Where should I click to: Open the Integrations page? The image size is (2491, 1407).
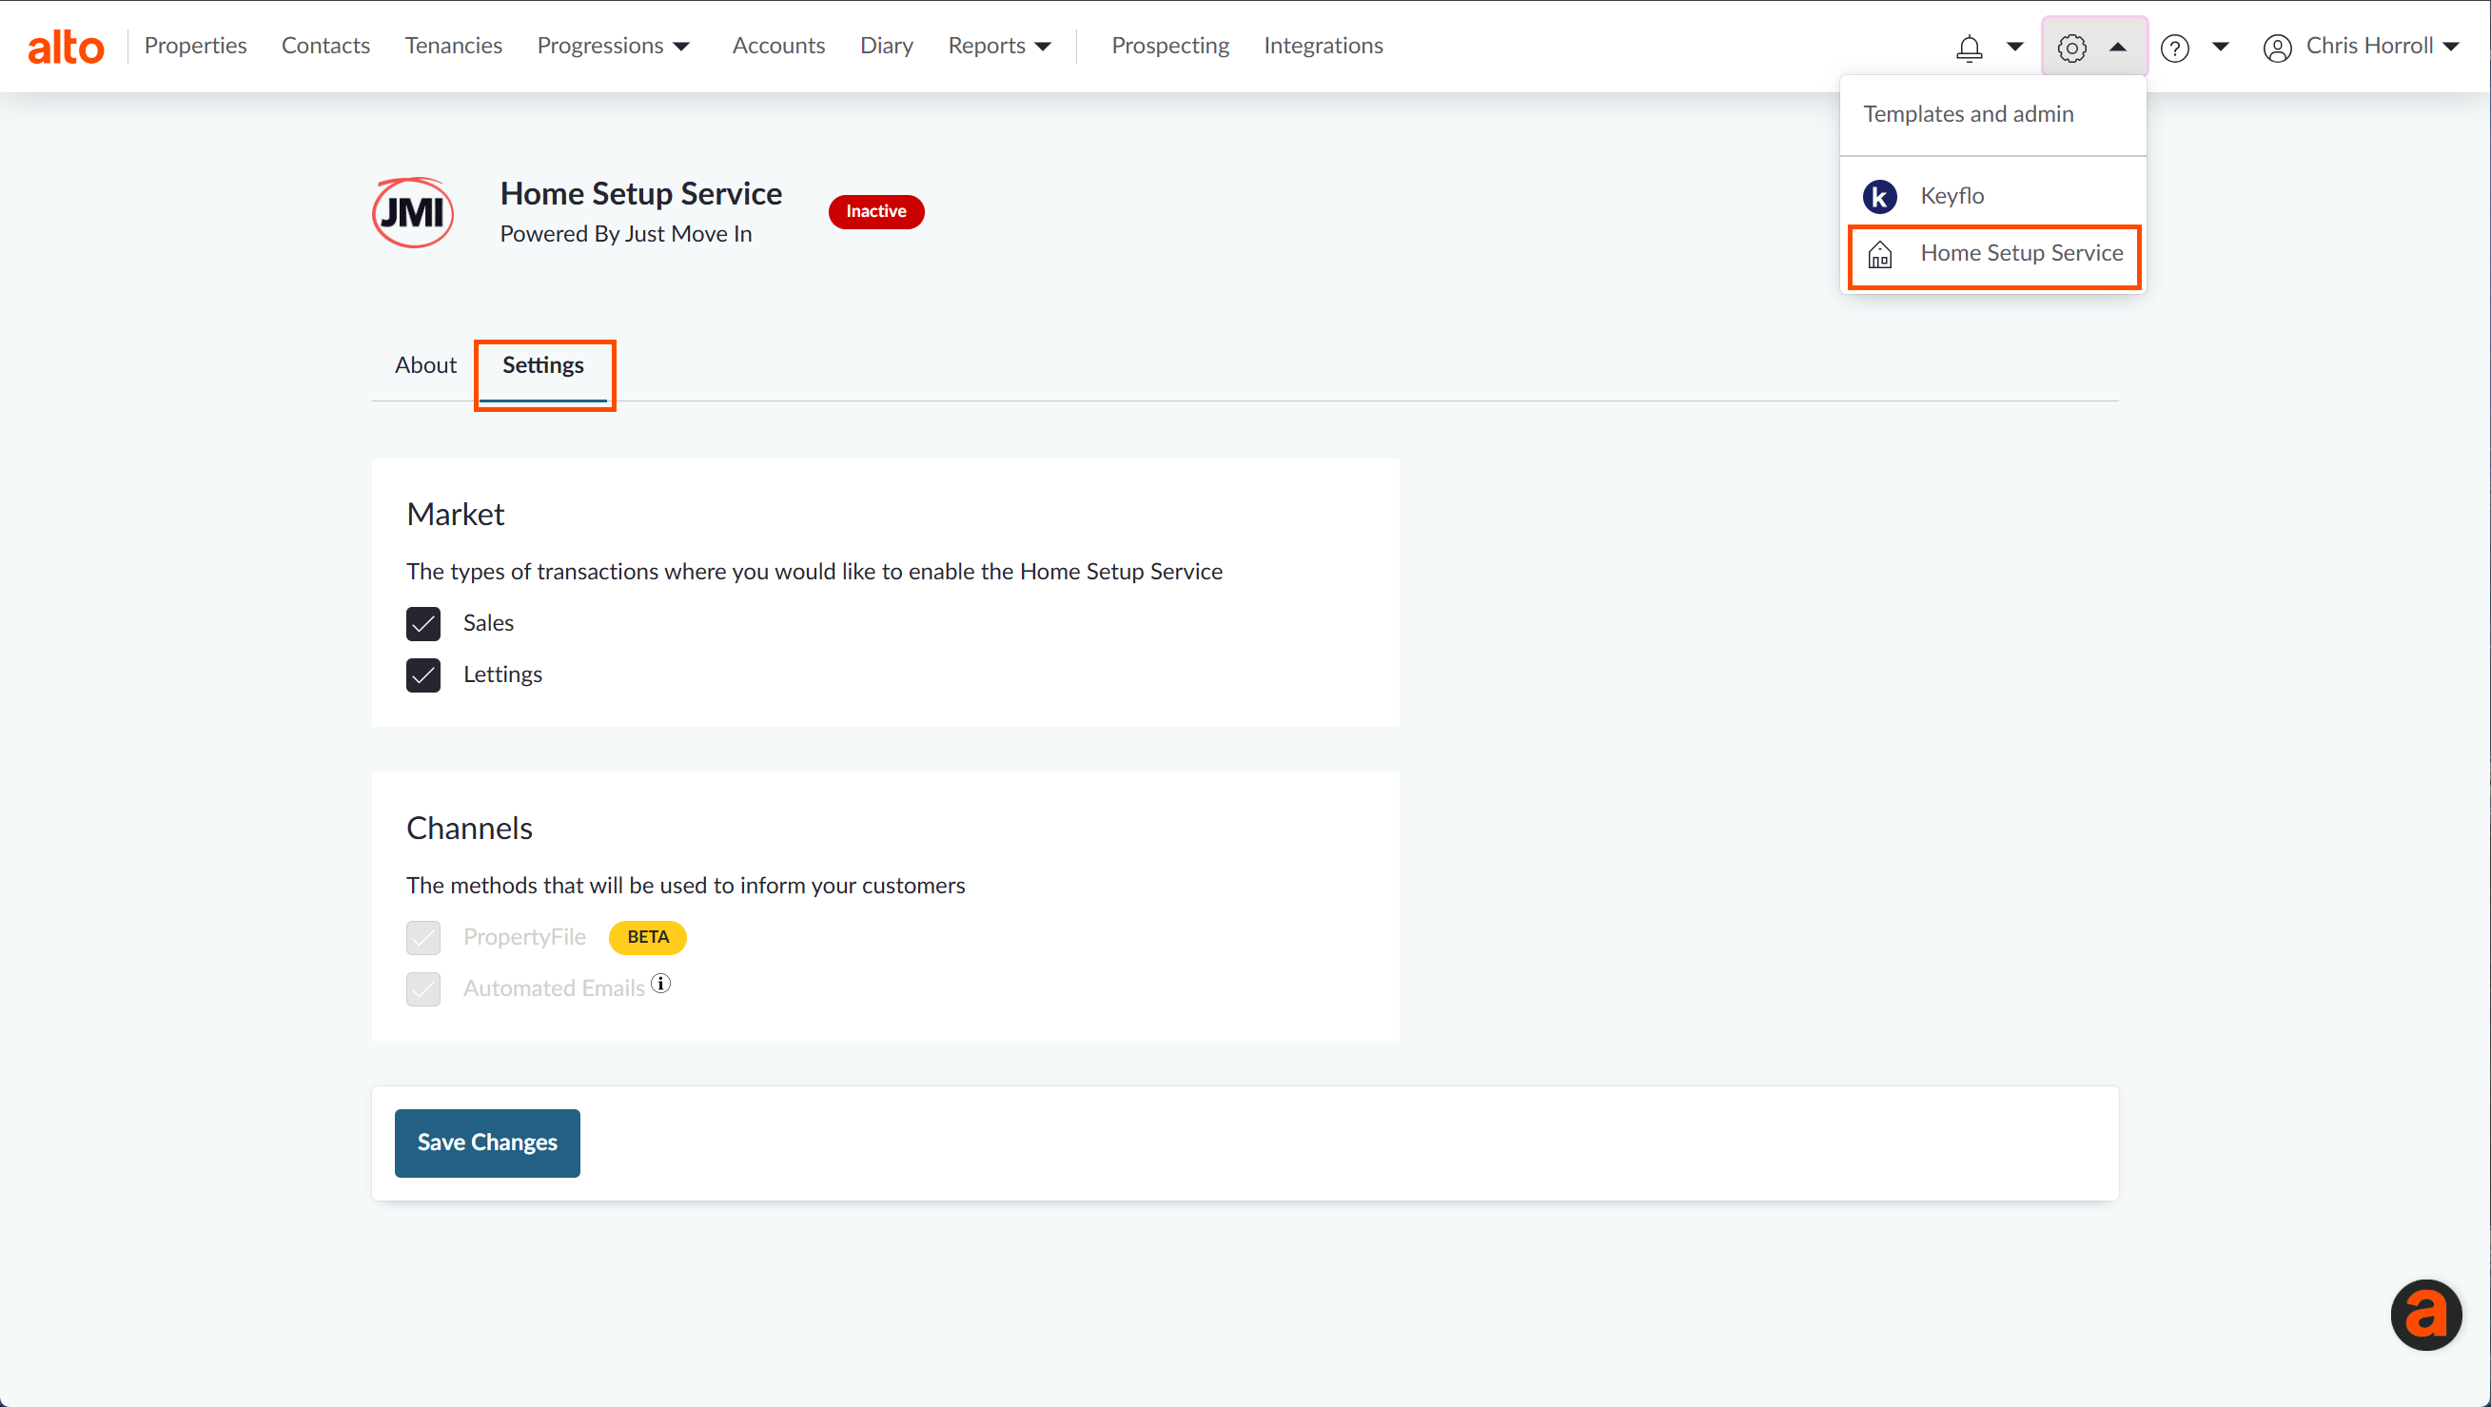[1323, 46]
